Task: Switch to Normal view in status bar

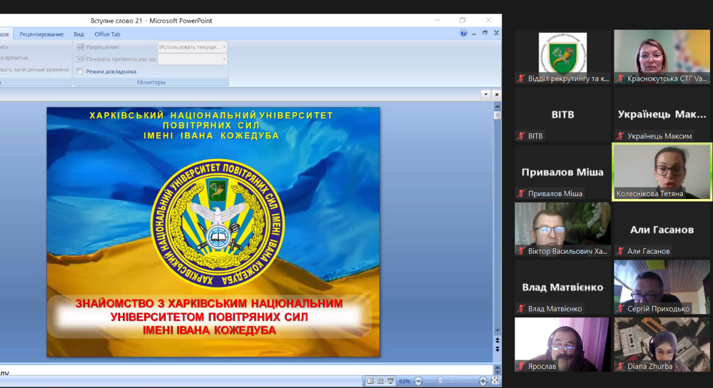Action: coord(370,381)
